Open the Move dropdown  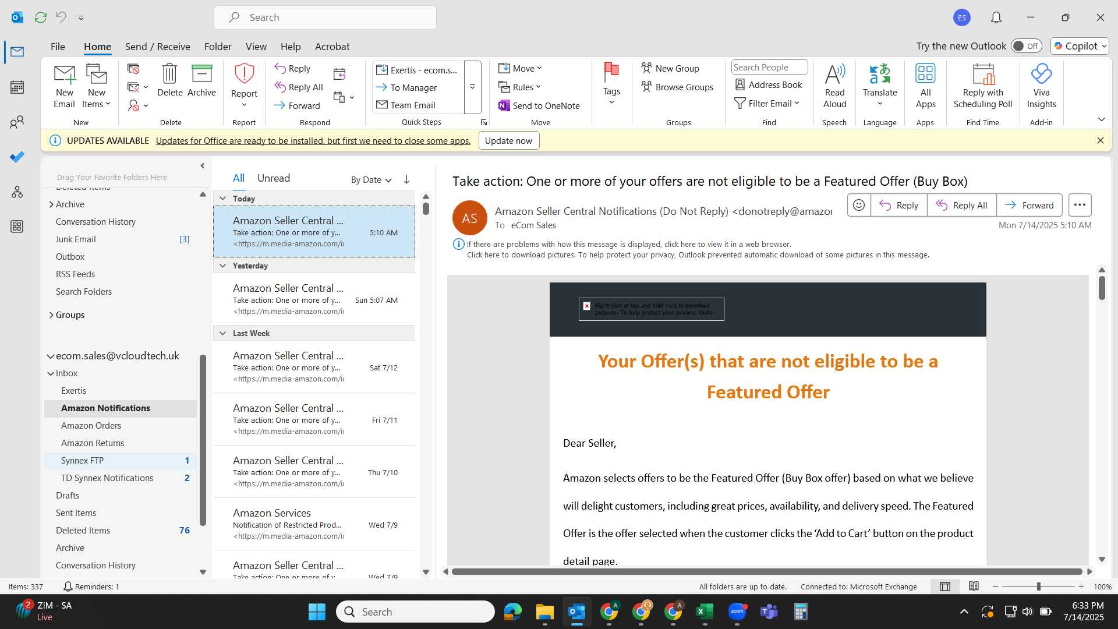point(520,69)
